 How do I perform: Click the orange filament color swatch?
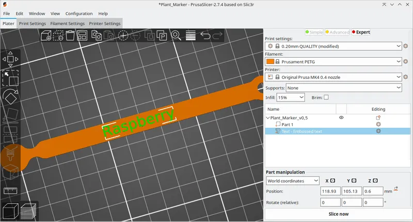tap(270, 61)
